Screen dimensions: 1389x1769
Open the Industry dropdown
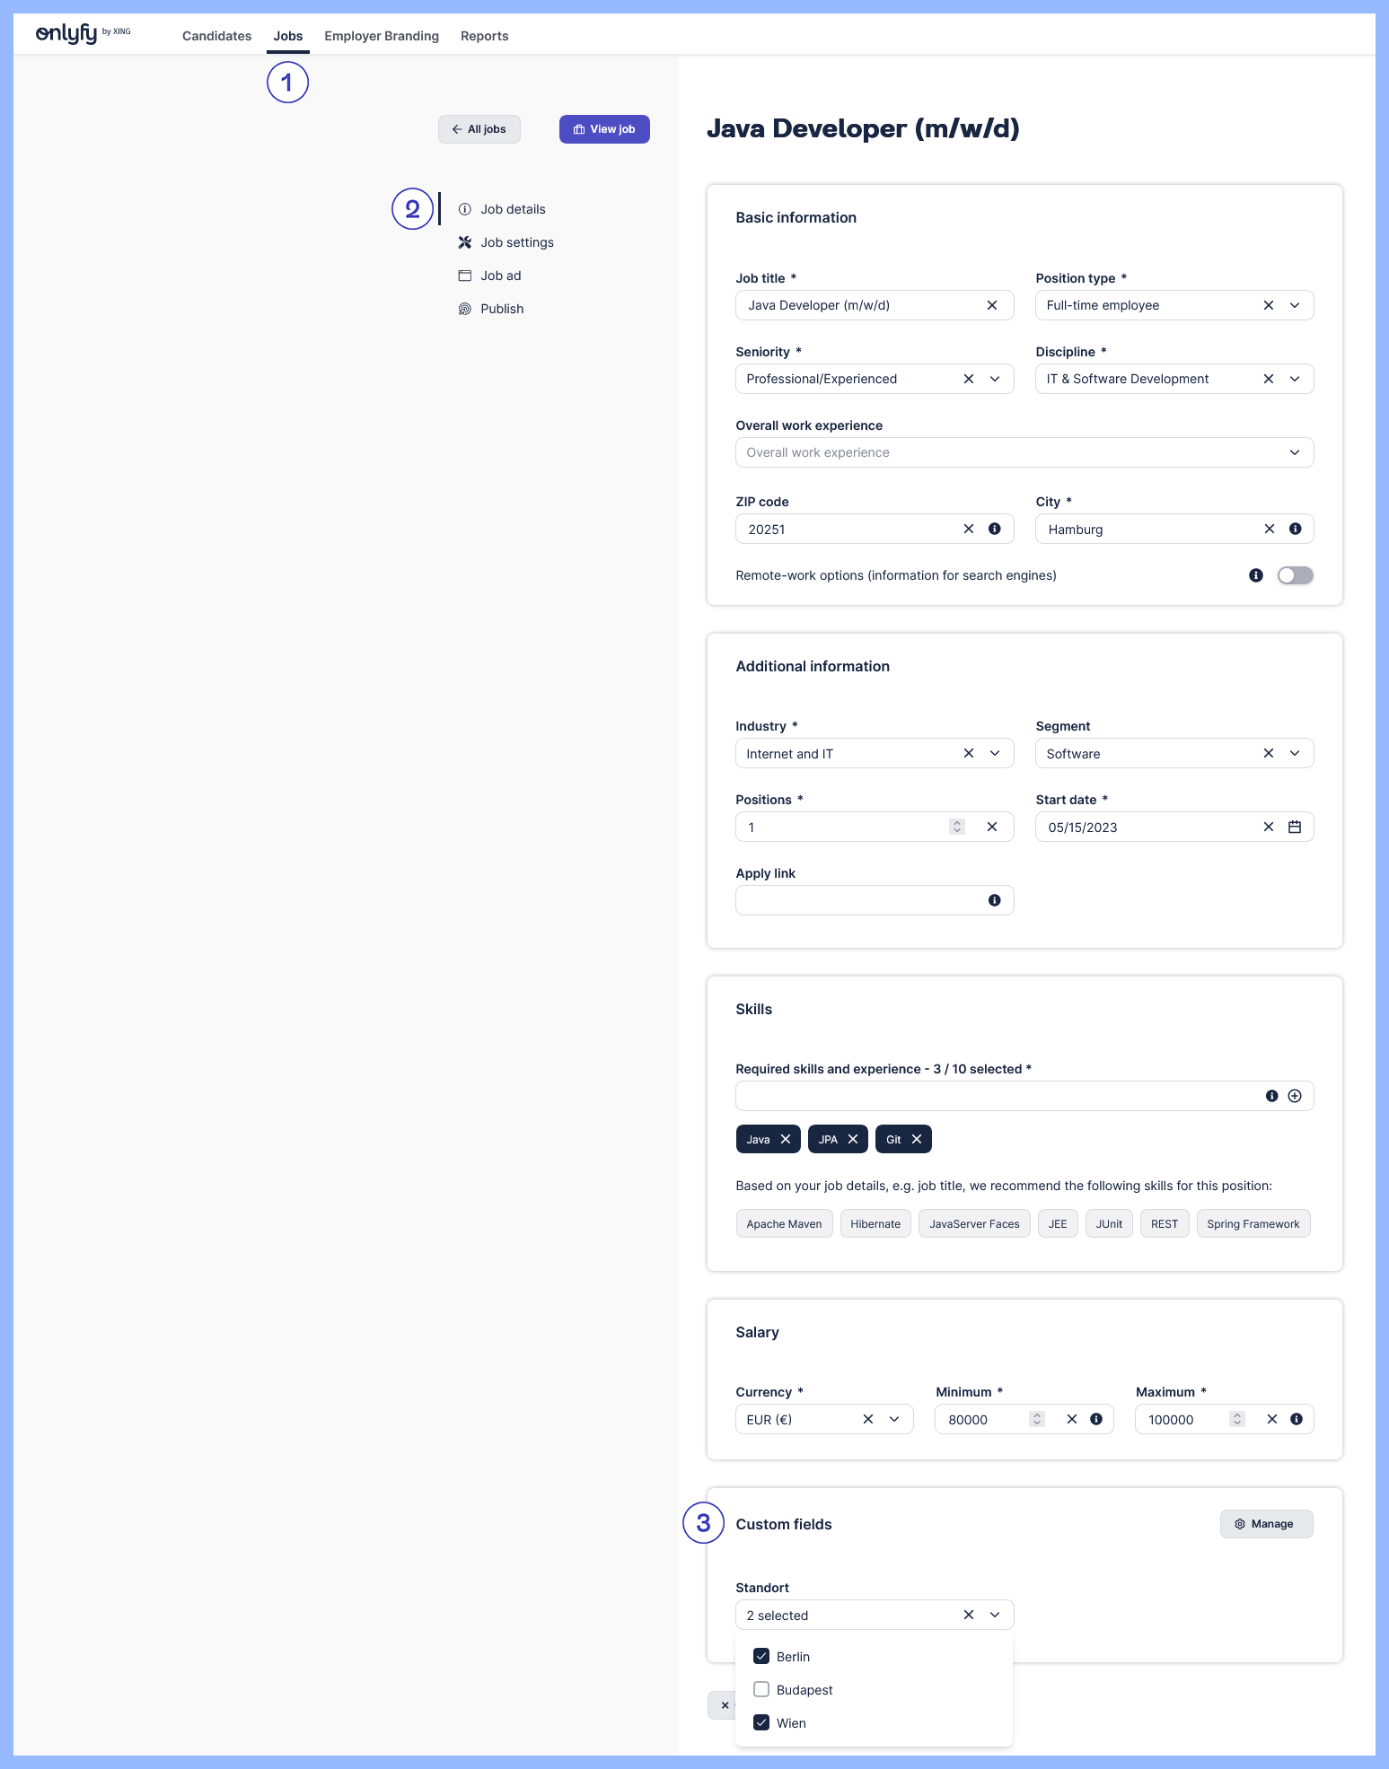tap(995, 753)
